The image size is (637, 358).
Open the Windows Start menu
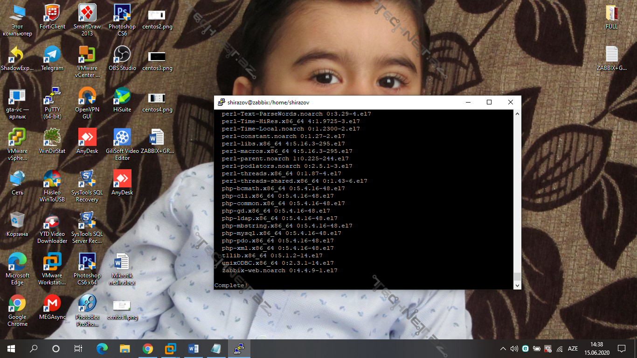pos(11,349)
